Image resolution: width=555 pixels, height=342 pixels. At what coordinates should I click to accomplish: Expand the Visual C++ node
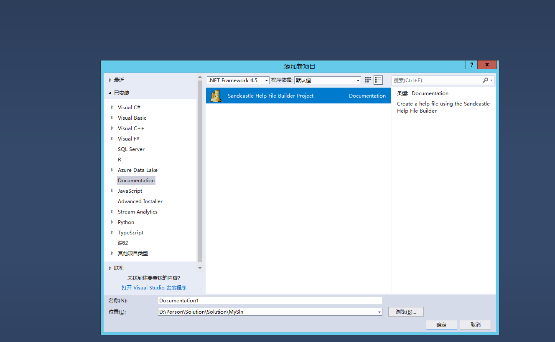click(x=112, y=128)
